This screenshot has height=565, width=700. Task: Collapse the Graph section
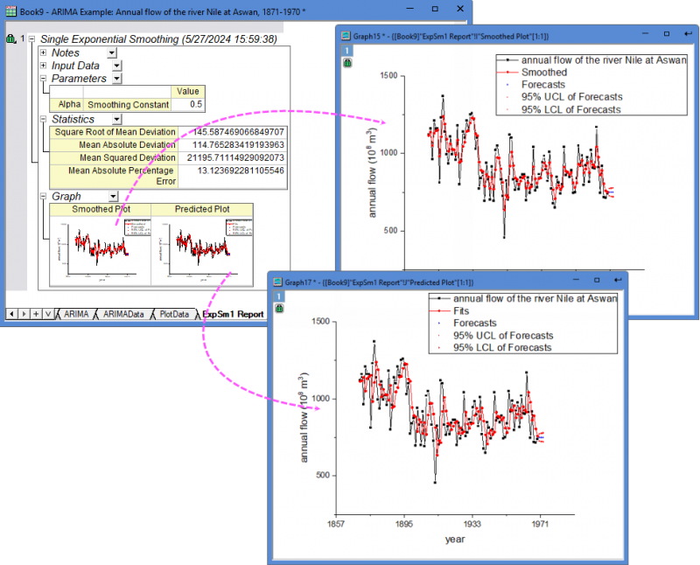[43, 197]
